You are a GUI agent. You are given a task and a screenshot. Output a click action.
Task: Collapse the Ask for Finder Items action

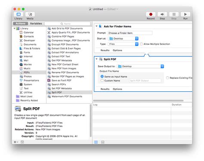96,26
